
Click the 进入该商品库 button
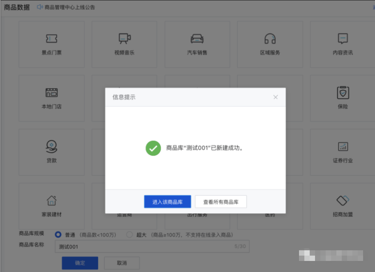tap(167, 201)
